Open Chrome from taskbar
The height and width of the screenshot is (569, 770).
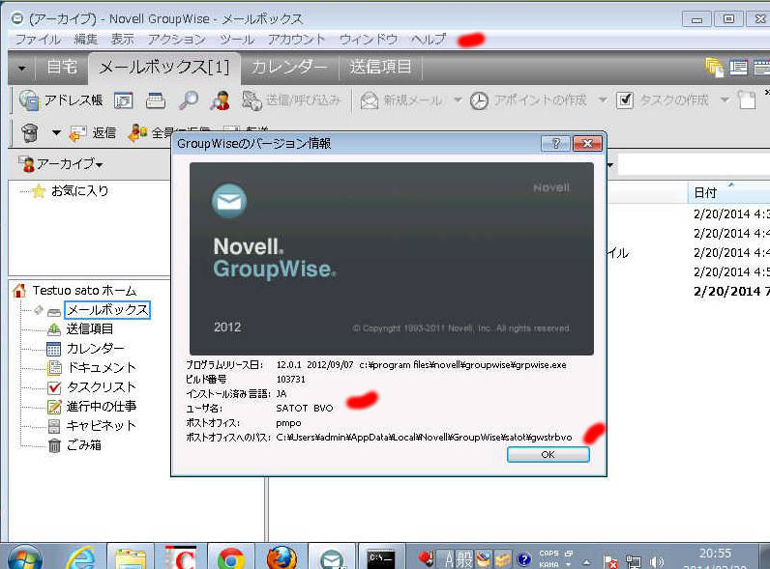tap(231, 557)
